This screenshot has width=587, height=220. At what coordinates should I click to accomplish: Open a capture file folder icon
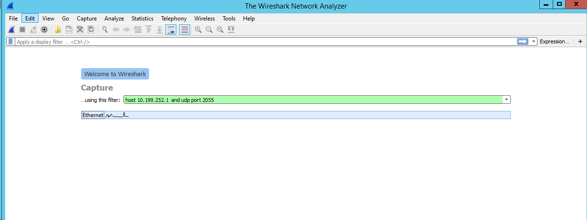(x=58, y=30)
